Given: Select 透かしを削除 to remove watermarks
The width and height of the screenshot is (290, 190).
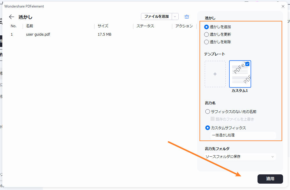Looking at the screenshot, I should coord(206,42).
